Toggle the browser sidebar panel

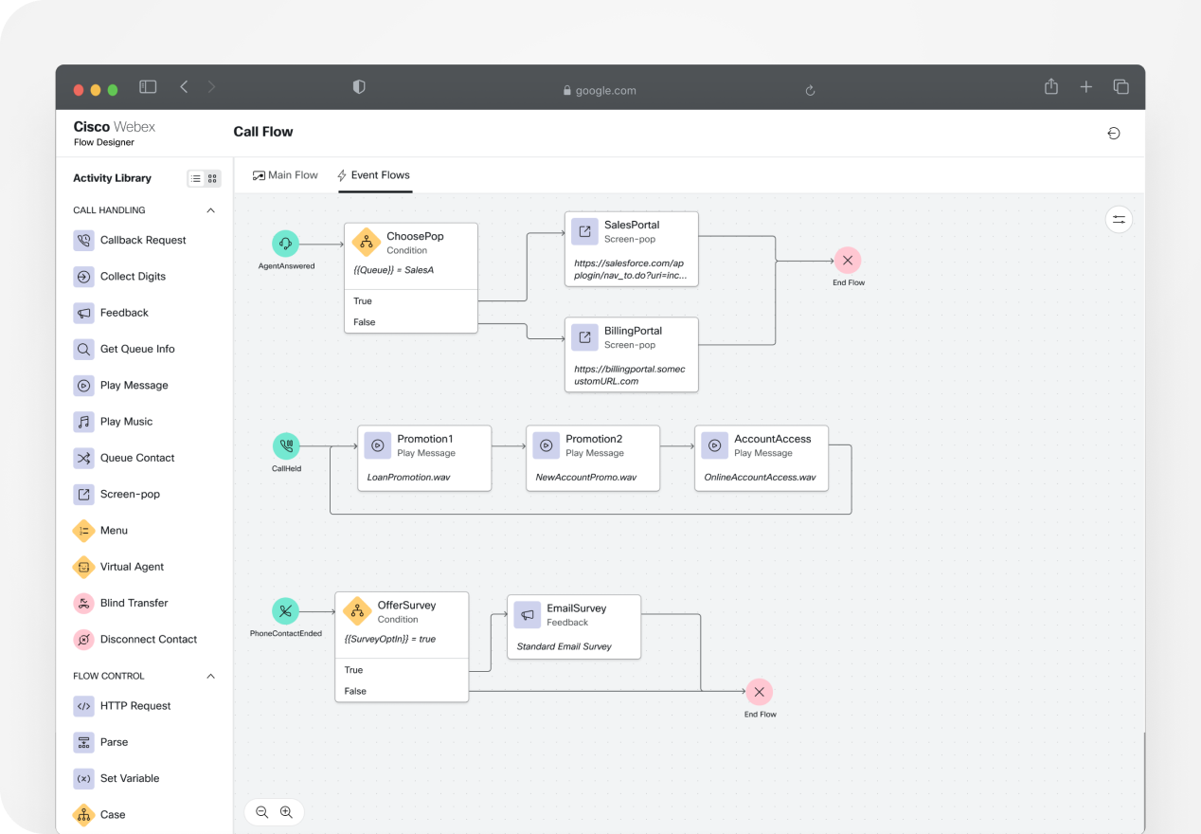(x=148, y=87)
